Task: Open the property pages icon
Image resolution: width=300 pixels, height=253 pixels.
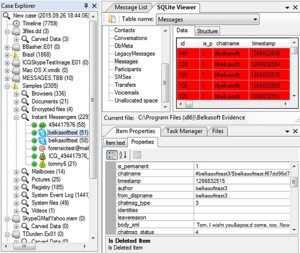Action: [137, 155]
